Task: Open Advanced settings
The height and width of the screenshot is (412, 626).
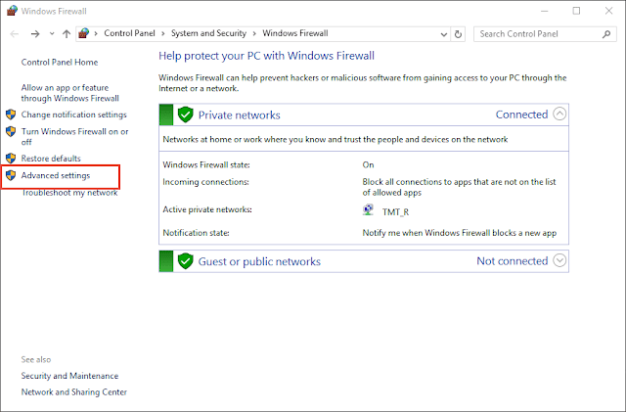Action: coord(56,175)
